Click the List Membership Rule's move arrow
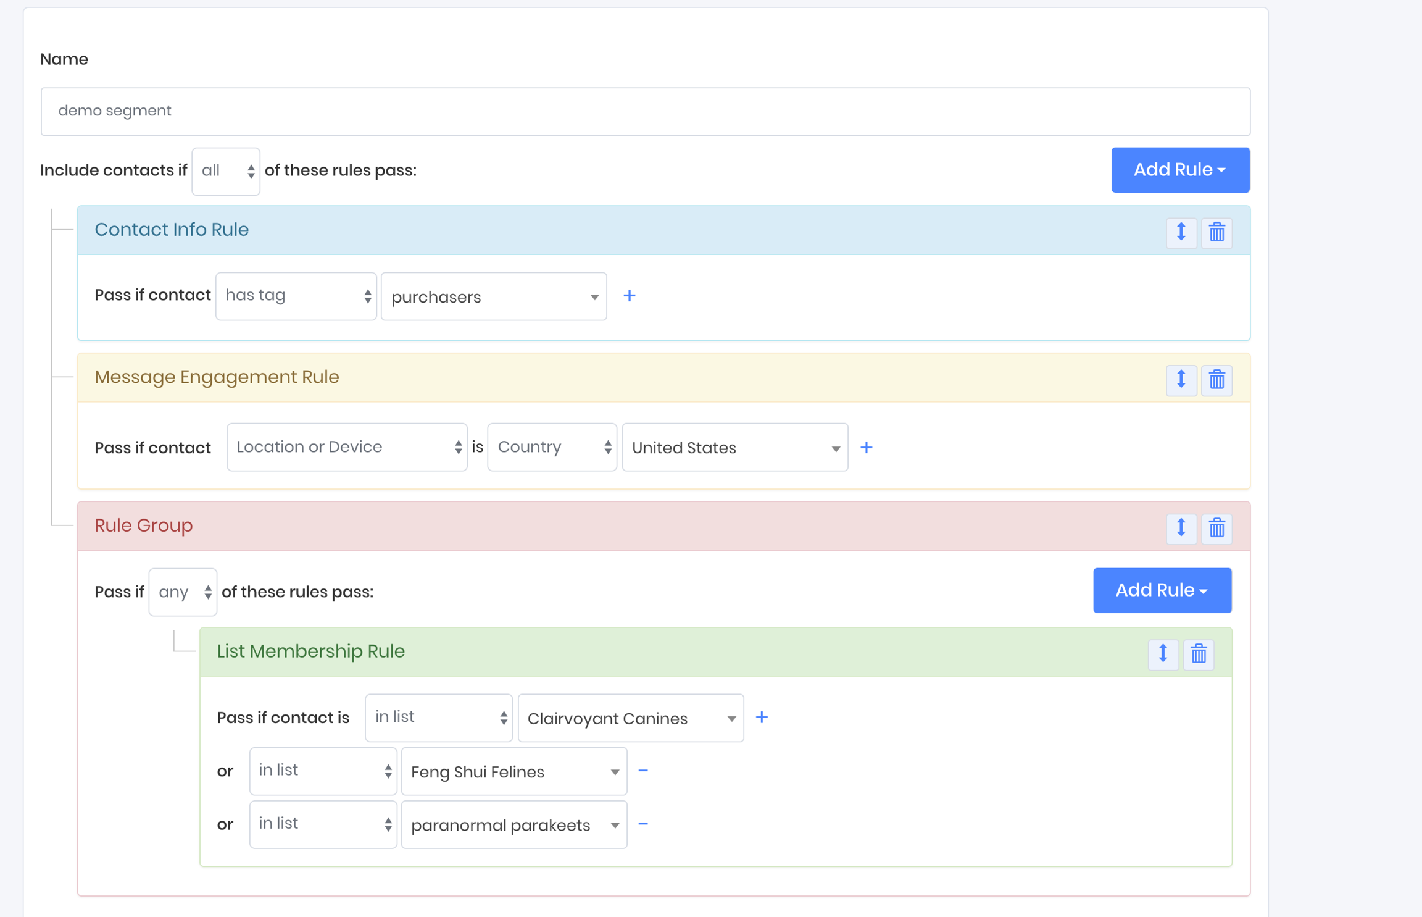The height and width of the screenshot is (917, 1422). [x=1163, y=655]
